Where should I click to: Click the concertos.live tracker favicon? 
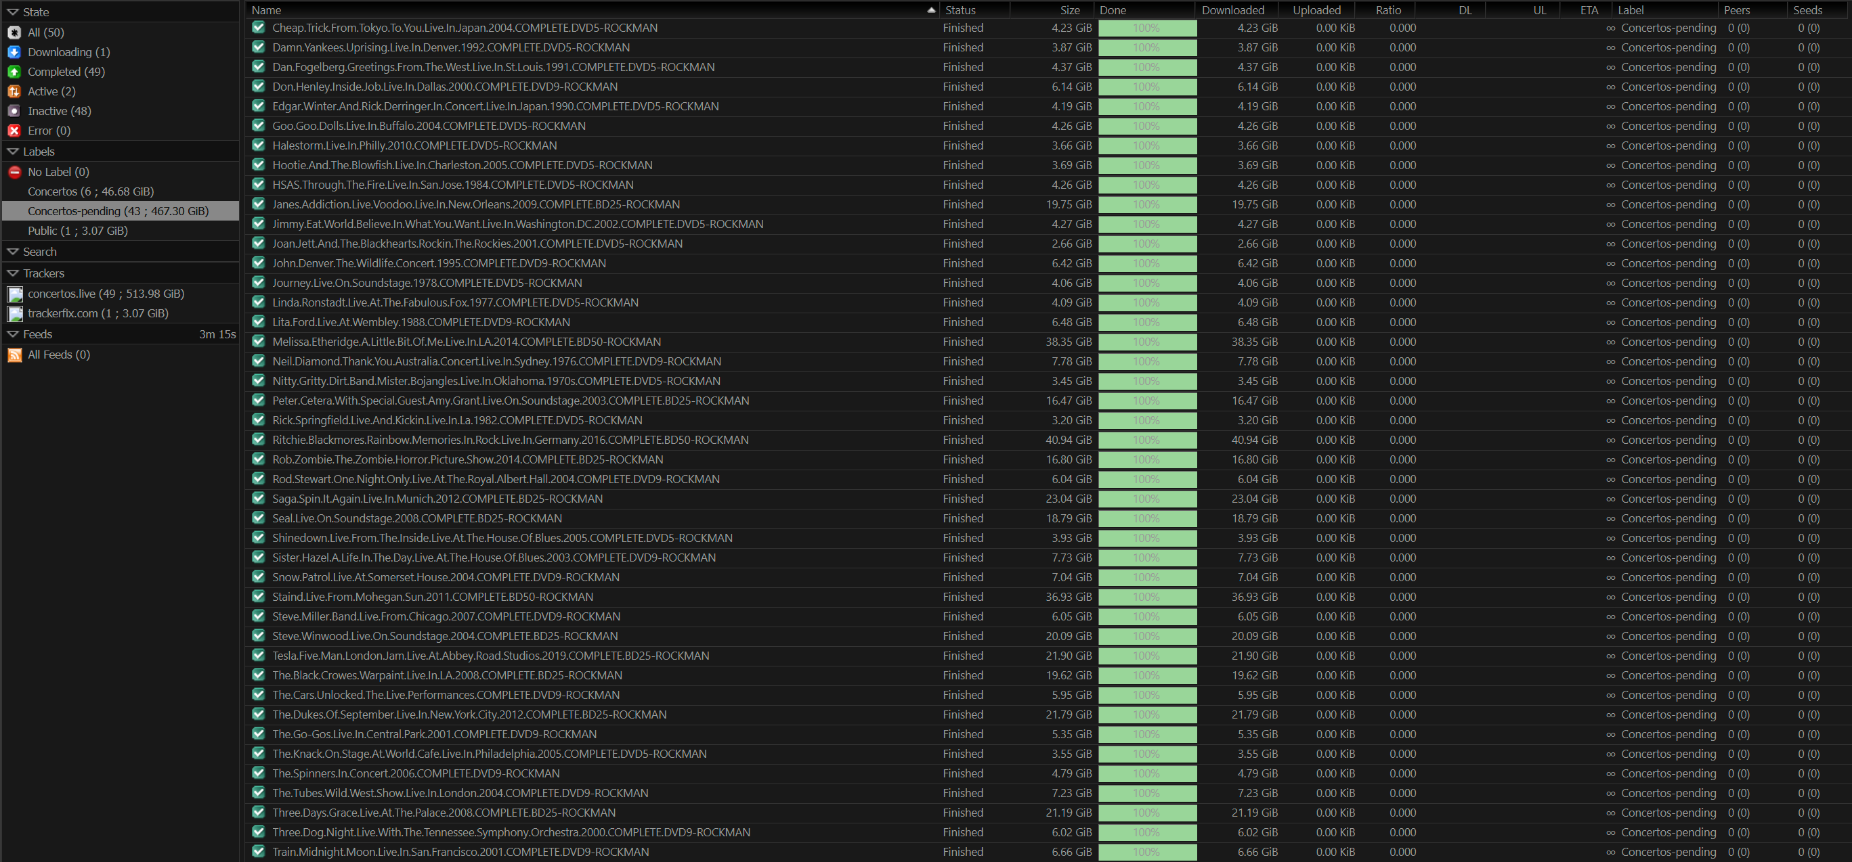(x=14, y=294)
